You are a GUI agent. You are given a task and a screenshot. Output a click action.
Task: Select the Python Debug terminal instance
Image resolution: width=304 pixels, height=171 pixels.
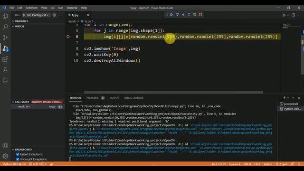pyautogui.click(x=290, y=109)
